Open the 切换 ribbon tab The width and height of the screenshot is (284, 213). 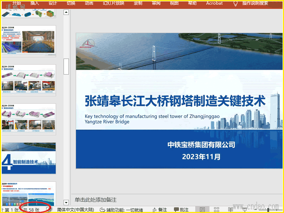pyautogui.click(x=71, y=3)
